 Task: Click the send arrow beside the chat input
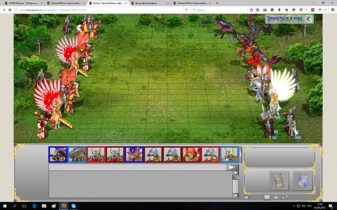pos(232,167)
